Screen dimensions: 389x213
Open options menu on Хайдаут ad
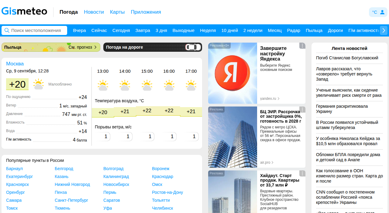pos(302,173)
